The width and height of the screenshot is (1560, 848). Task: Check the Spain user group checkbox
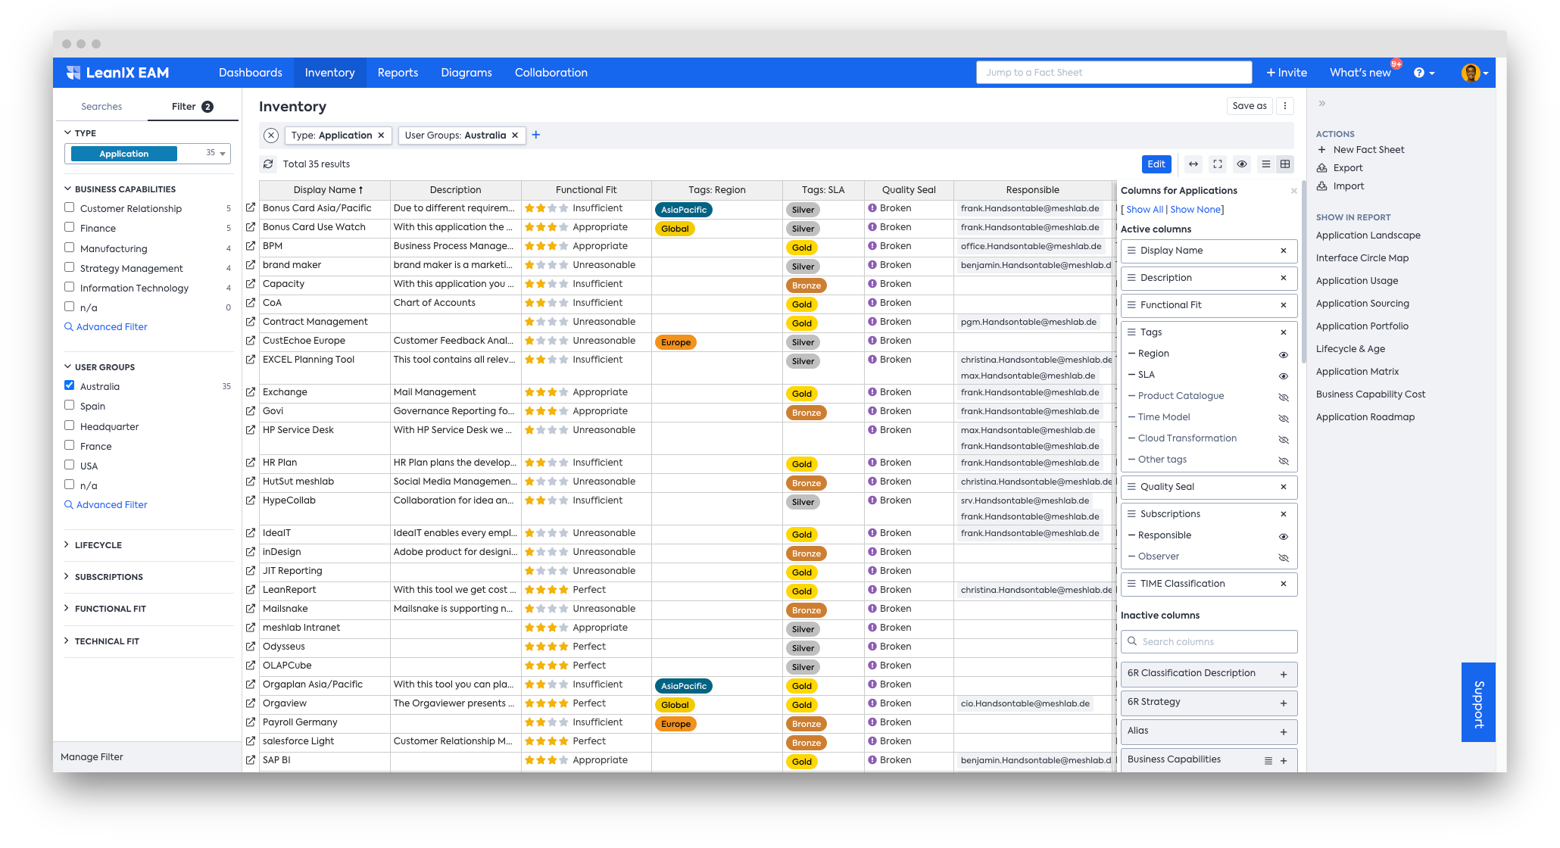69,405
